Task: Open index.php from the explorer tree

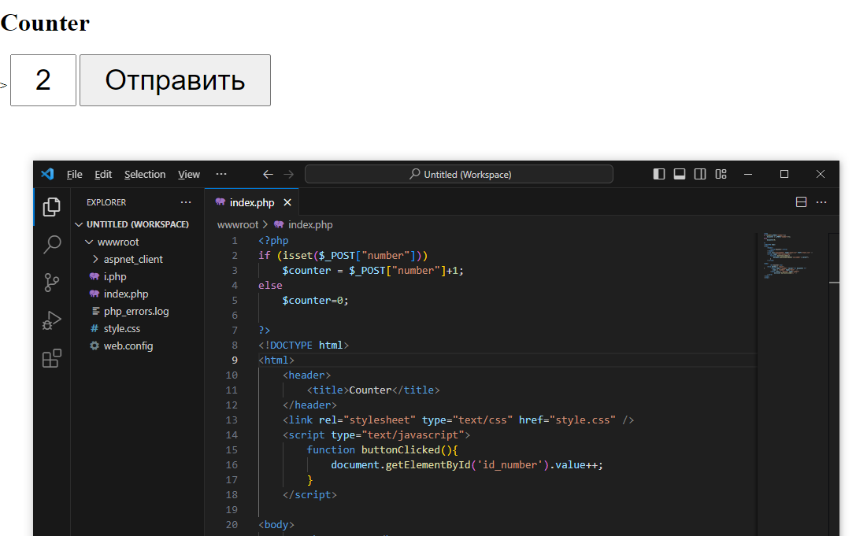Action: point(126,294)
